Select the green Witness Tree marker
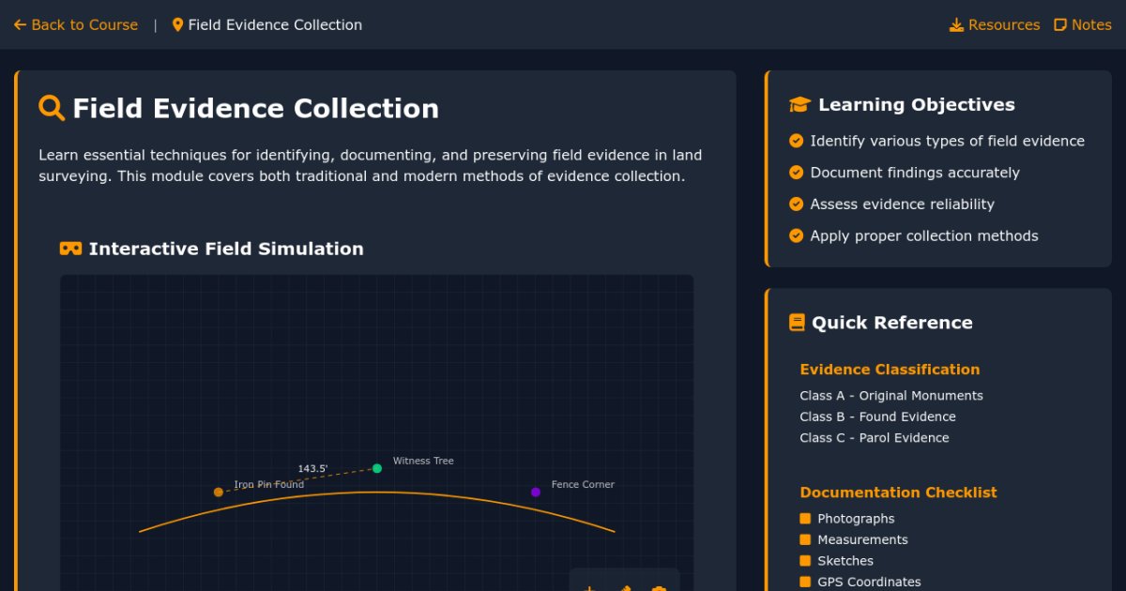Viewport: 1126px width, 591px height. (x=377, y=468)
